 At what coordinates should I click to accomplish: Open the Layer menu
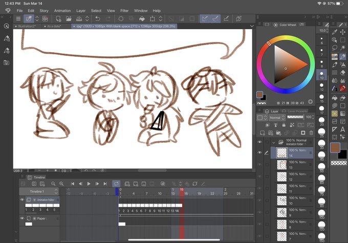coord(81,11)
